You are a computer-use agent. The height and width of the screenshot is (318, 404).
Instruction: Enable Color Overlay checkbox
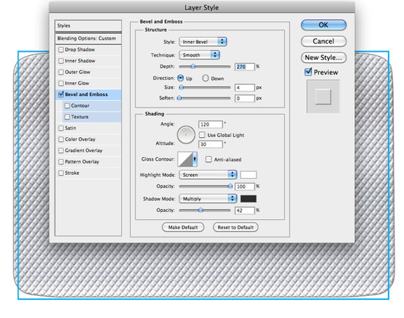click(61, 139)
